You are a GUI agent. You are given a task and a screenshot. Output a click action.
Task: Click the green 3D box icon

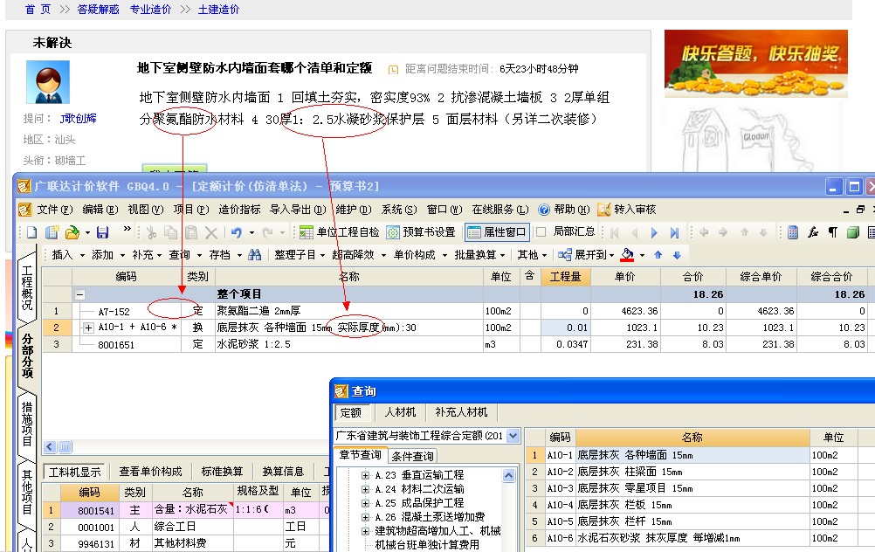[852, 232]
